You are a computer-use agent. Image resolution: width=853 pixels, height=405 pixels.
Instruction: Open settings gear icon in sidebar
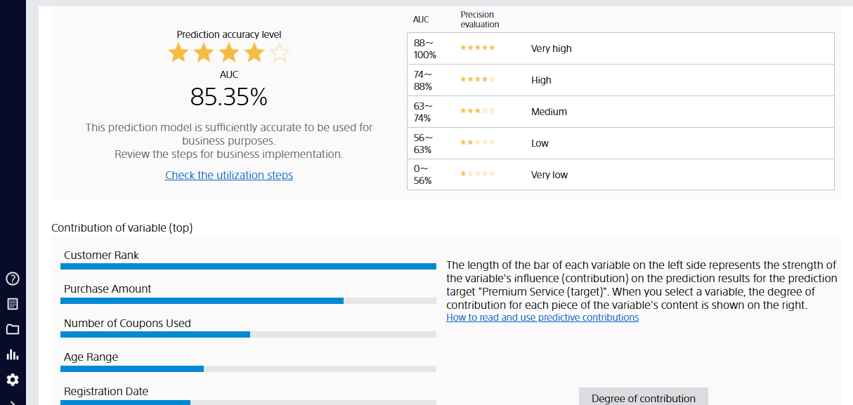[x=13, y=380]
